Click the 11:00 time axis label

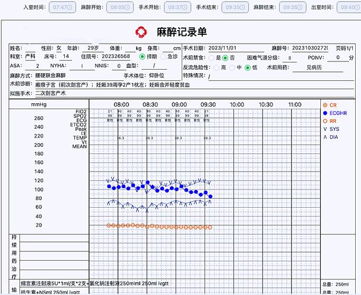click(x=295, y=105)
